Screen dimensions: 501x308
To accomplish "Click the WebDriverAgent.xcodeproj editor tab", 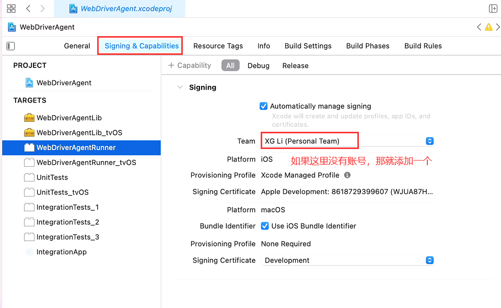I will [x=120, y=9].
